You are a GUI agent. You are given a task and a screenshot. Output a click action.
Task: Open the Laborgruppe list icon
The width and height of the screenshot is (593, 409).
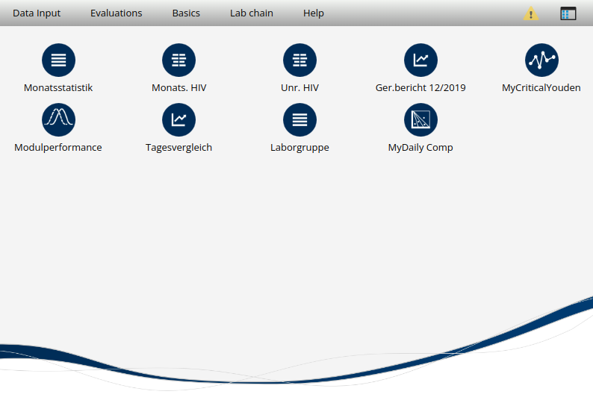300,120
